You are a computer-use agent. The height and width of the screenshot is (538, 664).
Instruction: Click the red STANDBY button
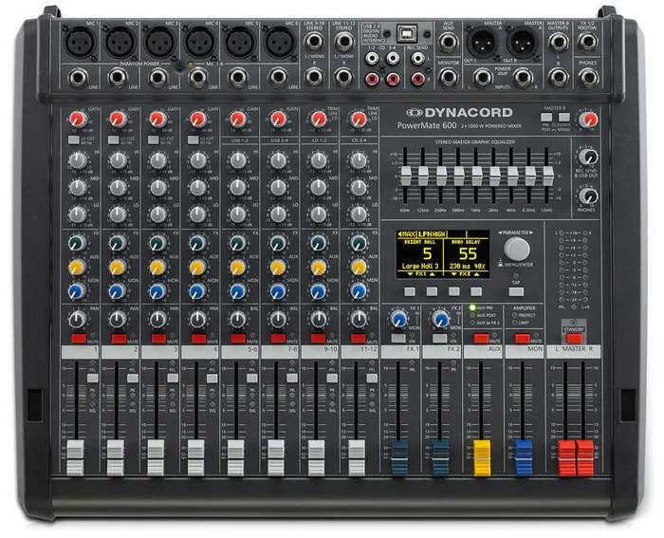[574, 339]
